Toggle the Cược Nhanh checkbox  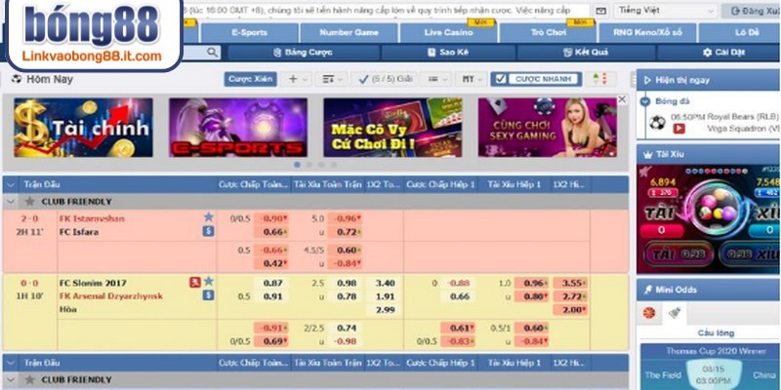pos(501,79)
